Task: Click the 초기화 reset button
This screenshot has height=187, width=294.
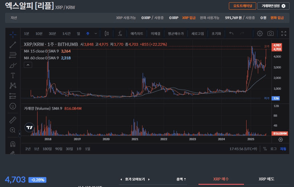Action: tap(216, 33)
